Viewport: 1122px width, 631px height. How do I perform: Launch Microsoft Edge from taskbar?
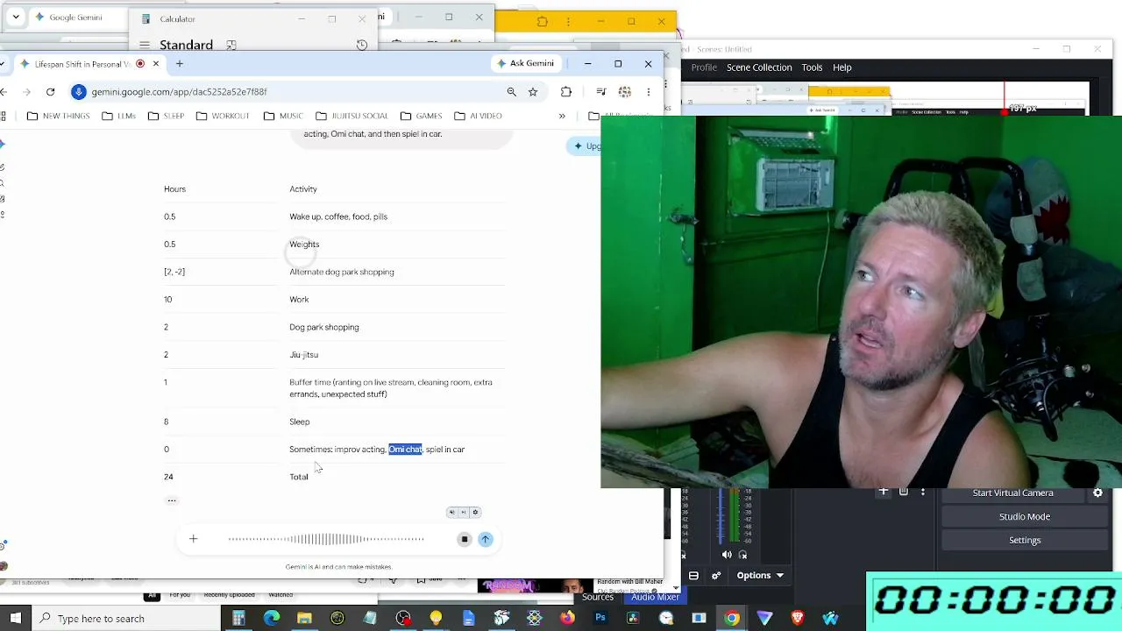tap(272, 618)
